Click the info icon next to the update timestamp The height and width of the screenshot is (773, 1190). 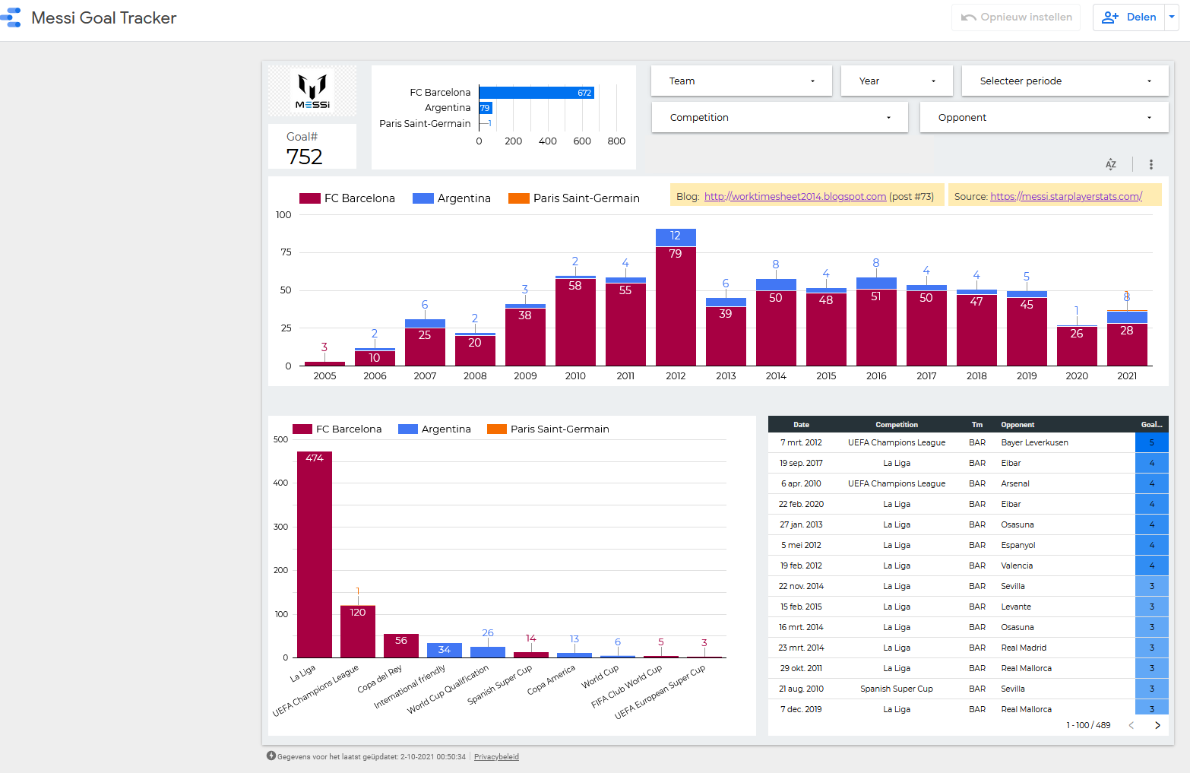pos(271,756)
